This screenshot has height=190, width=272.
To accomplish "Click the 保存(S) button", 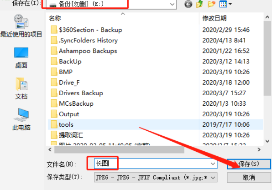I will (249, 164).
